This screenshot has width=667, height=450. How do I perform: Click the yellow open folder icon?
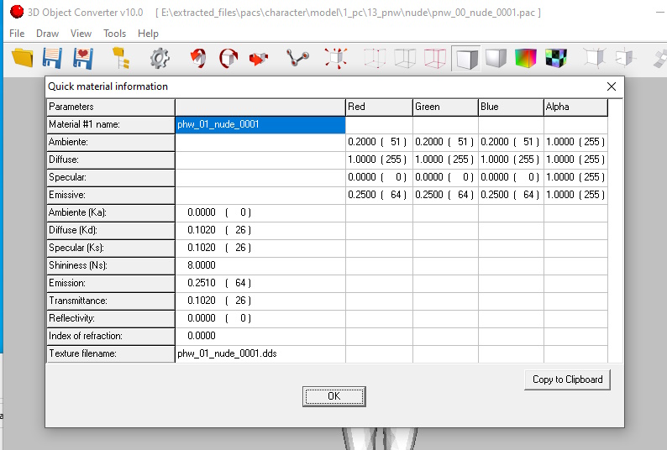pyautogui.click(x=23, y=58)
